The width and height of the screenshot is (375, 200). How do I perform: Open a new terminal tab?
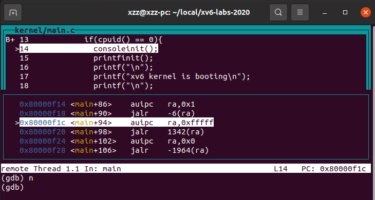[13, 12]
